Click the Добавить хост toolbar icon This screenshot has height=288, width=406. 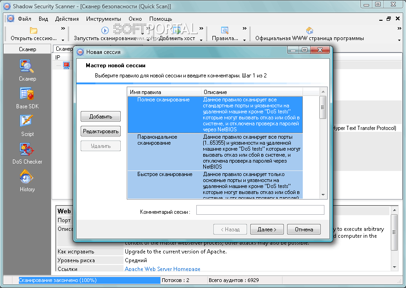177,30
